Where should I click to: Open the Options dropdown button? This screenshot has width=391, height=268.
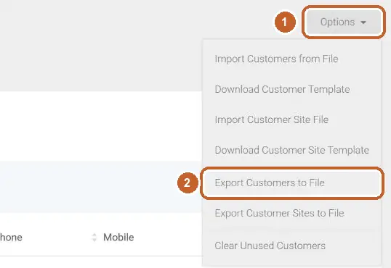tap(343, 22)
